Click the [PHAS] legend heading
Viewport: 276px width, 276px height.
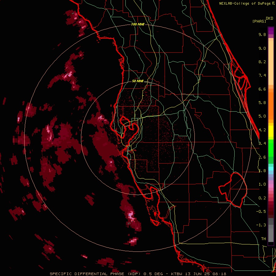point(259,21)
